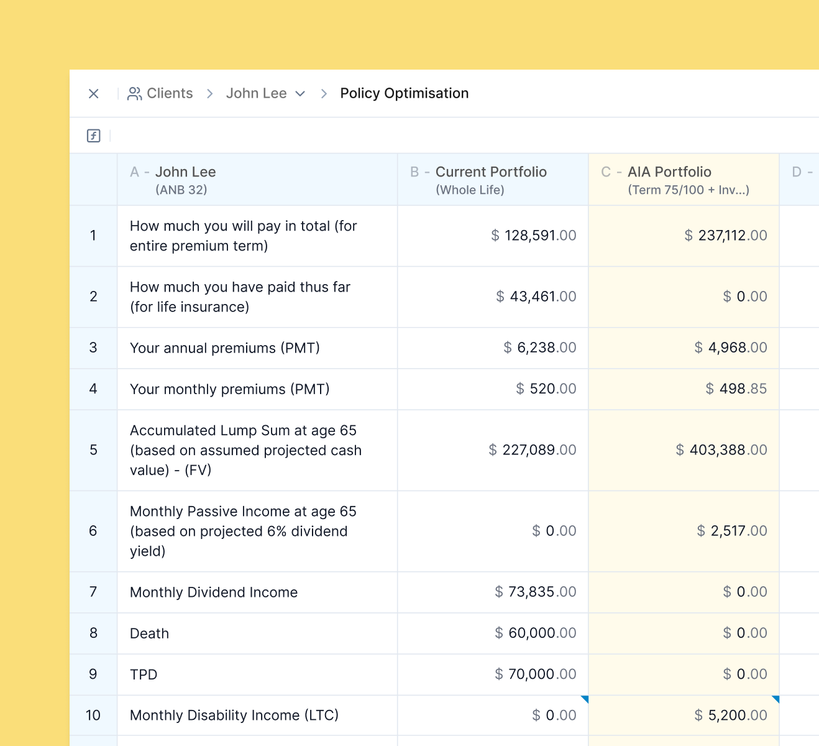This screenshot has width=819, height=746.
Task: Select row 7 number header
Action: pyautogui.click(x=93, y=592)
